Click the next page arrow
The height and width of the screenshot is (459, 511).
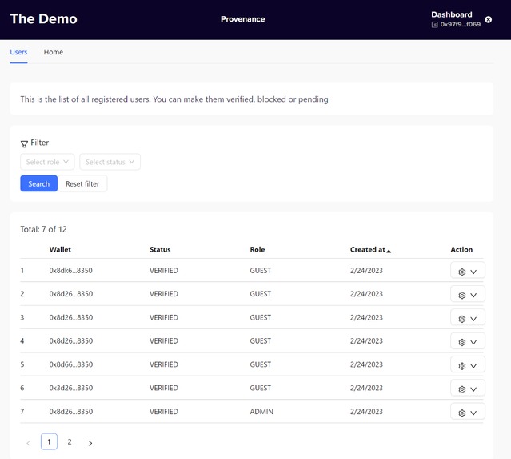90,443
